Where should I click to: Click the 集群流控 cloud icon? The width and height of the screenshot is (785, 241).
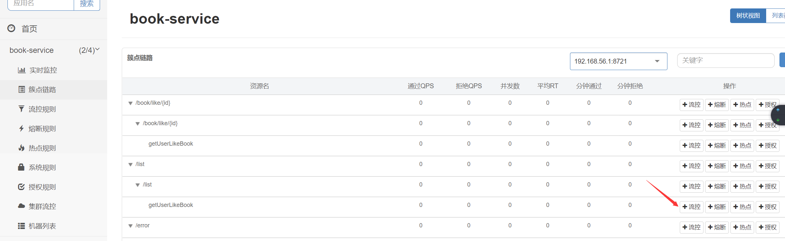[x=21, y=206]
